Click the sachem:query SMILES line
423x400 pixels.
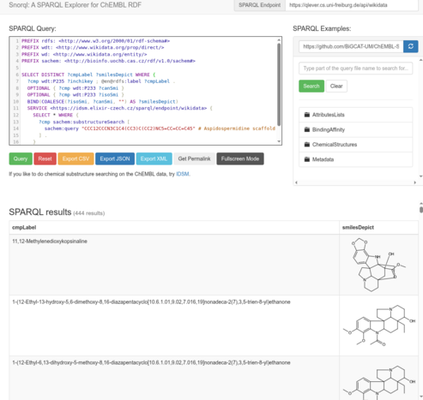click(160, 128)
